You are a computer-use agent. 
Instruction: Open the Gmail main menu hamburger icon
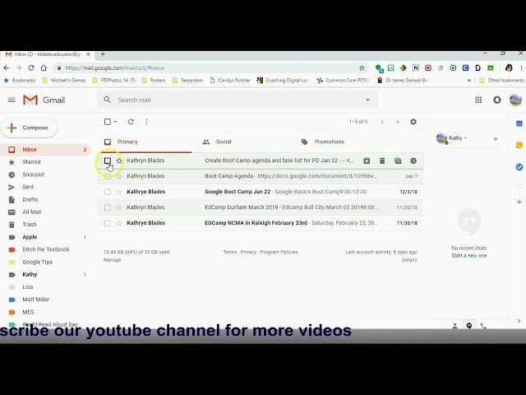point(12,100)
